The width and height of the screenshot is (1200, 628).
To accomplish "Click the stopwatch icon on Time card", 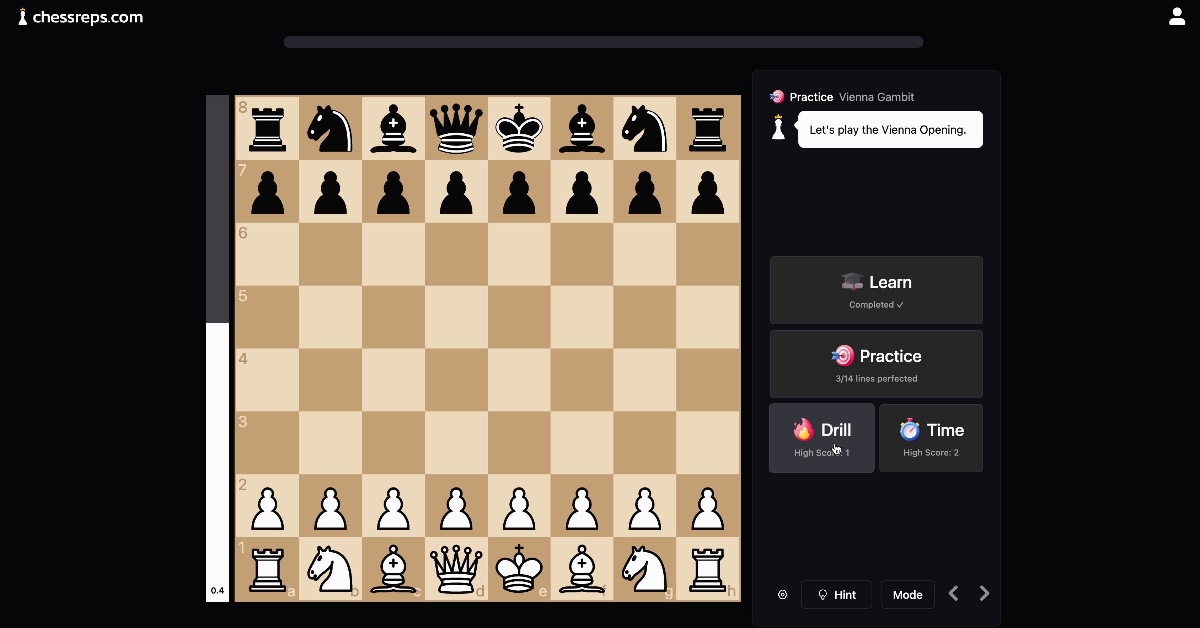I will pyautogui.click(x=910, y=430).
